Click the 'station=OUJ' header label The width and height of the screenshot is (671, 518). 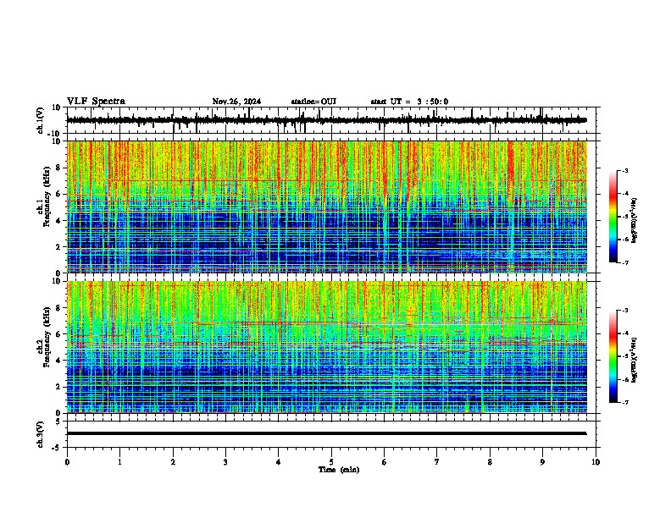pyautogui.click(x=313, y=102)
